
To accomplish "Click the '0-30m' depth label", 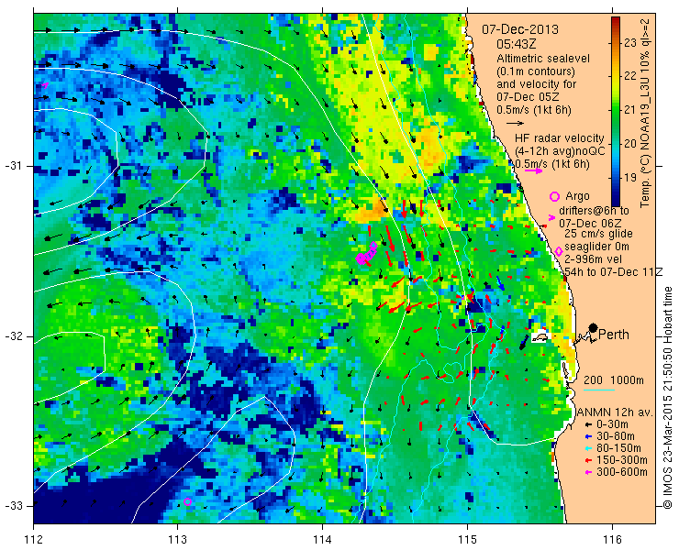I will 612,425.
